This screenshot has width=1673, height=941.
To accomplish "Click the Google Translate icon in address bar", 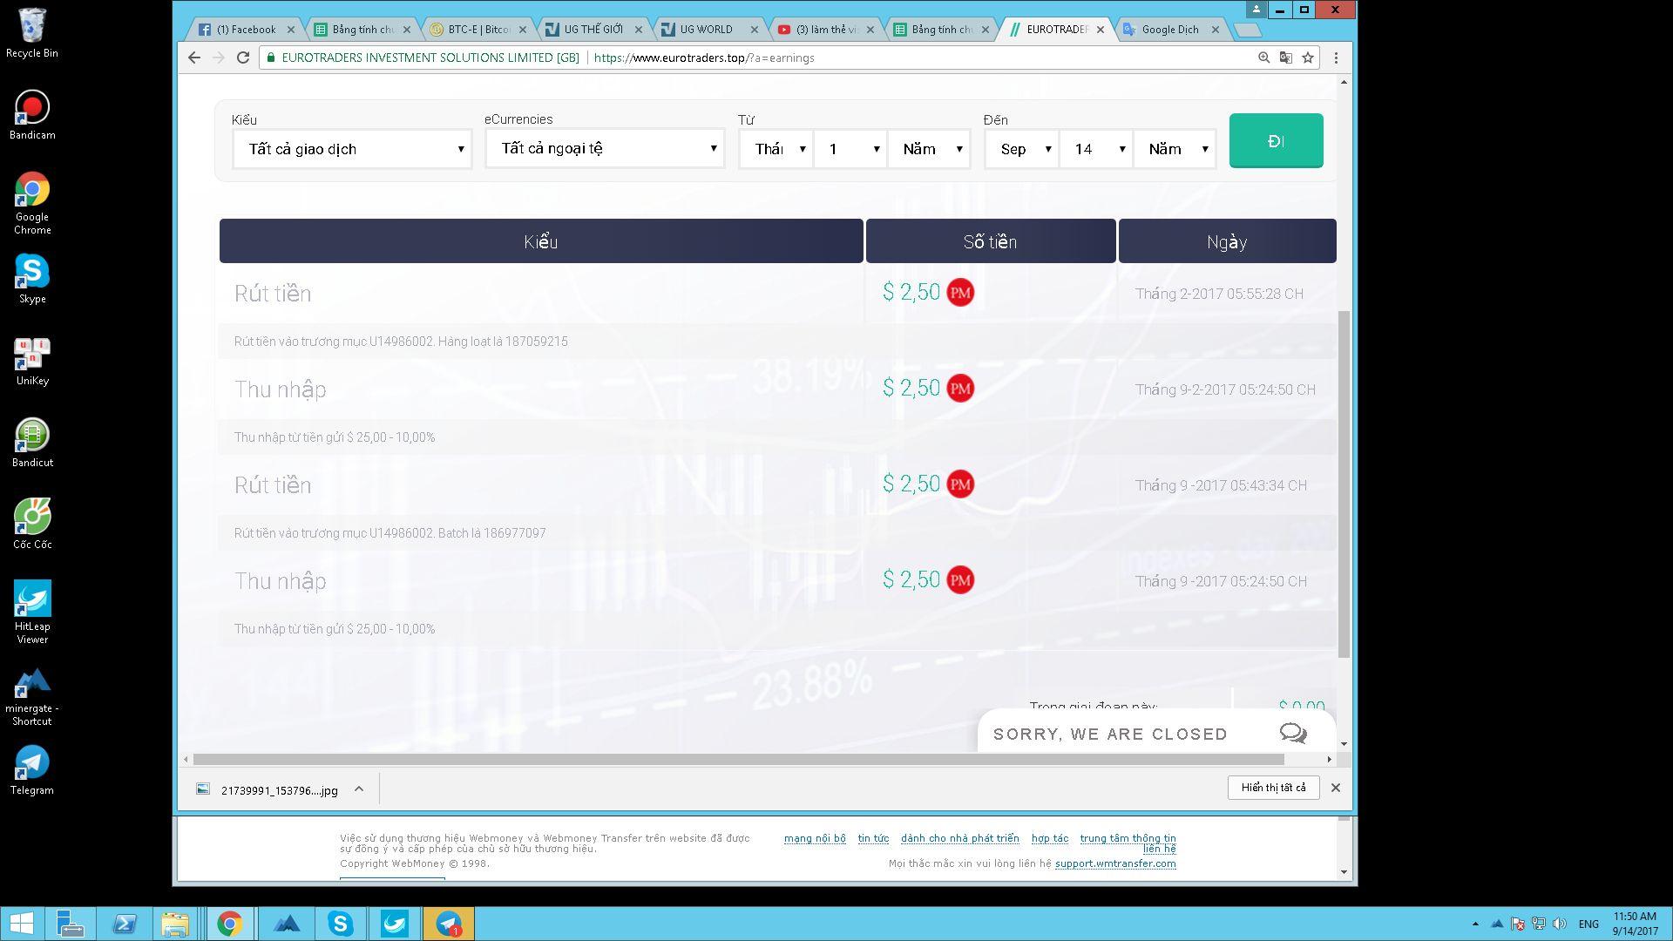I will coord(1285,58).
